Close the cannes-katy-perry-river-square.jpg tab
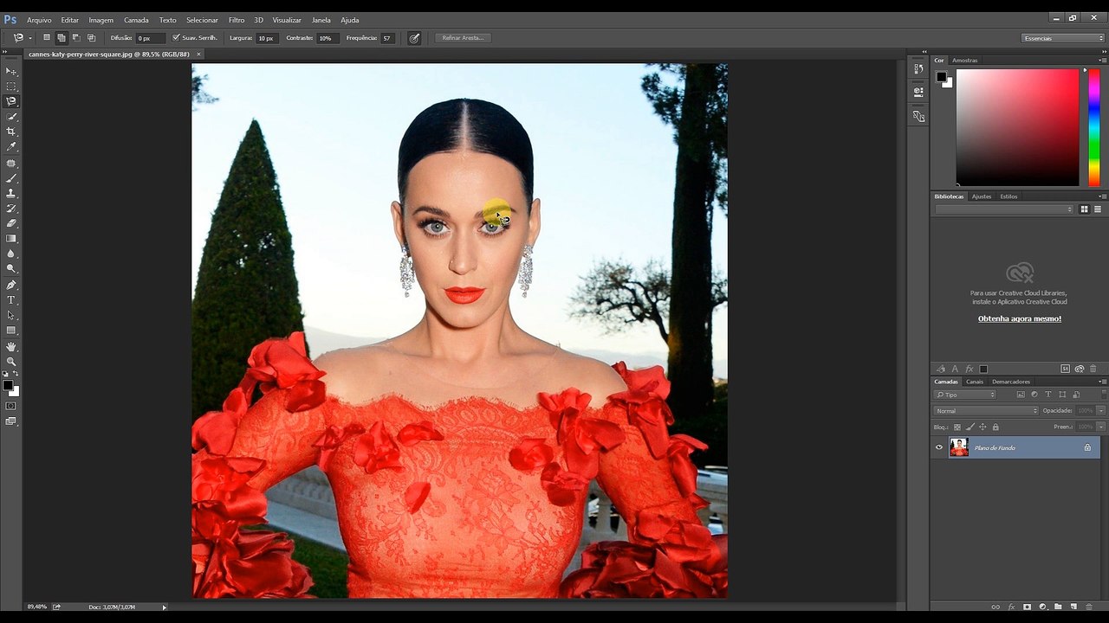This screenshot has width=1109, height=623. (x=198, y=54)
